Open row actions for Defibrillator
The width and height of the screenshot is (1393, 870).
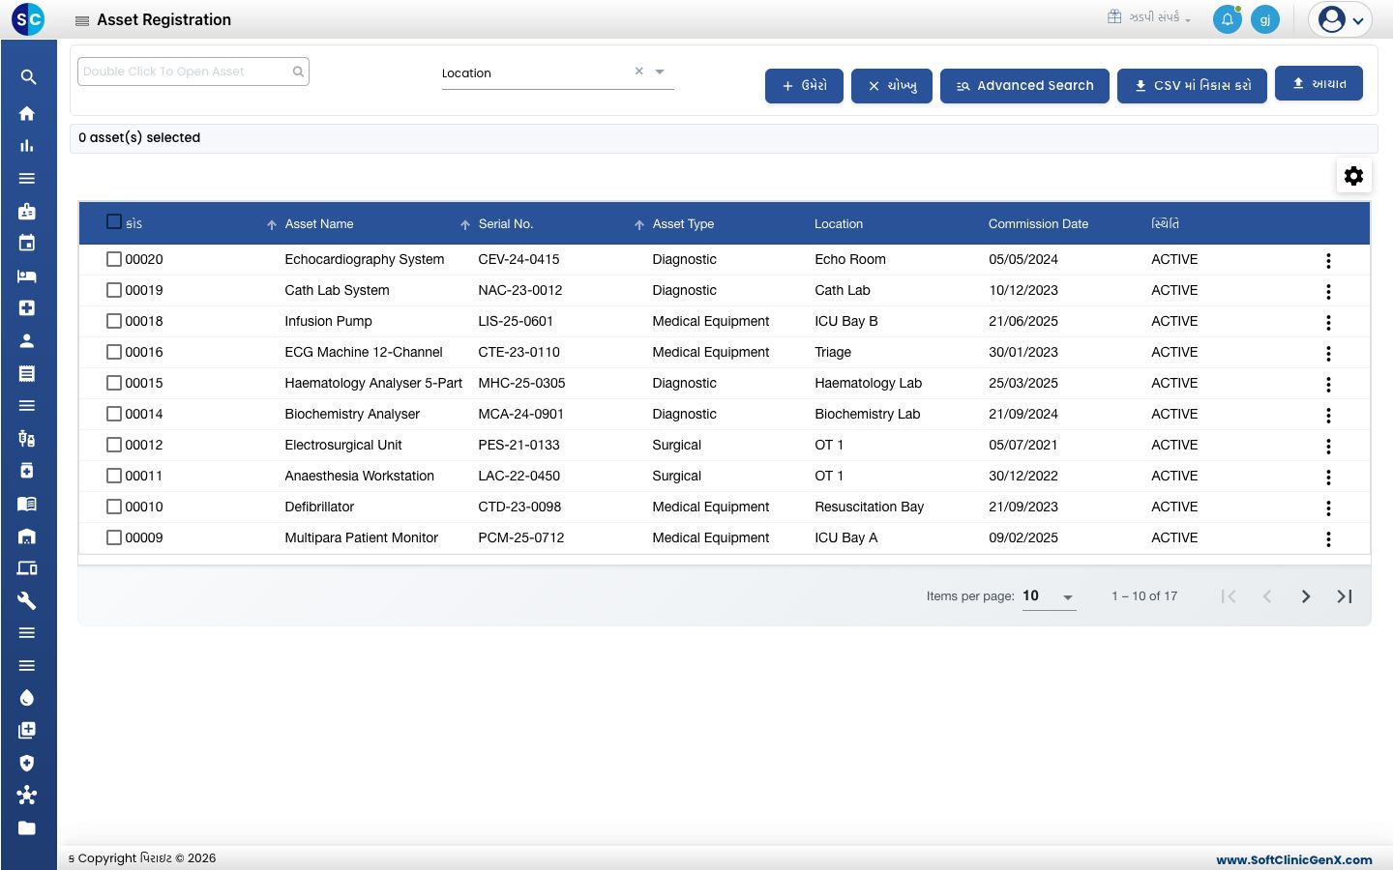[x=1328, y=507]
